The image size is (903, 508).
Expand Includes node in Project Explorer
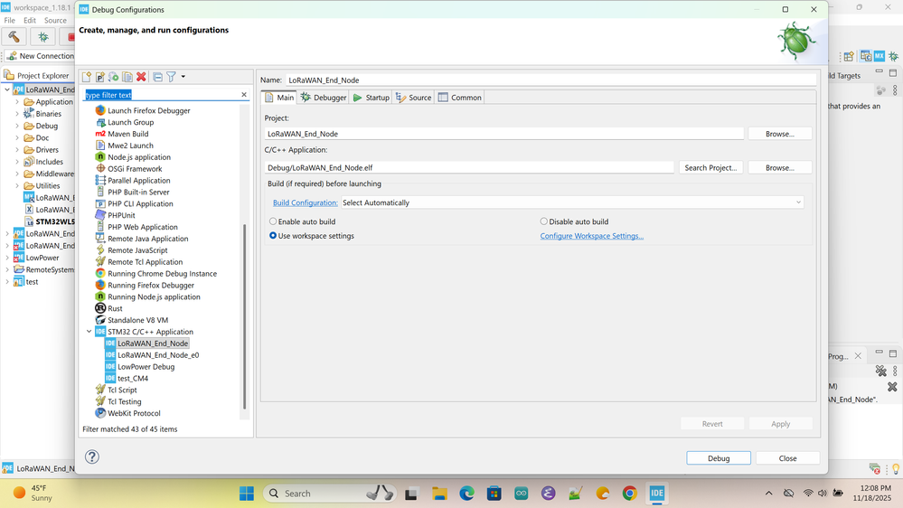click(16, 162)
